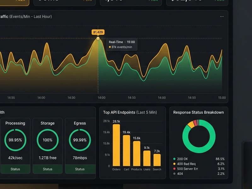Image resolution: width=252 pixels, height=189 pixels.
Task: Select the 400 Bad Req legend label
Action: pos(186,164)
